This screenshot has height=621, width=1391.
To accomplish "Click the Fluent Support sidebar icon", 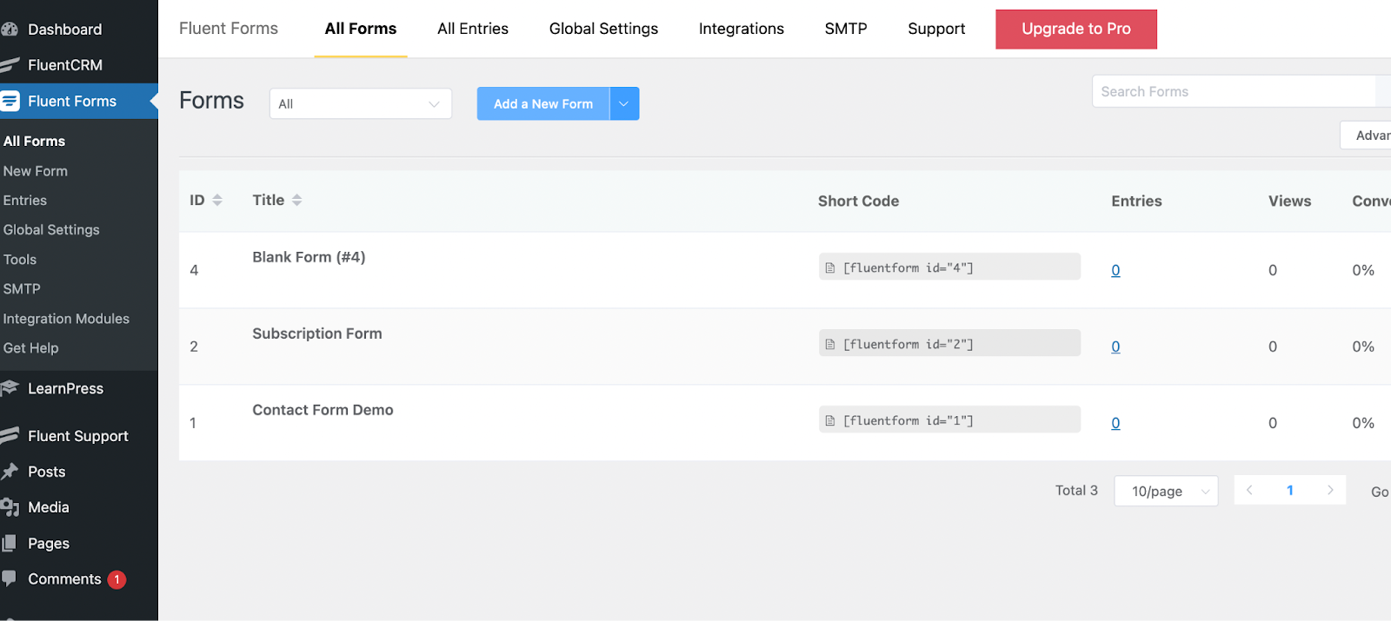I will coord(10,436).
